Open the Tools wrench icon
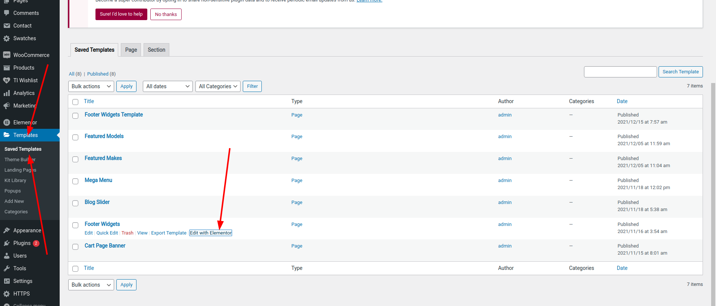The width and height of the screenshot is (716, 306). (x=7, y=268)
